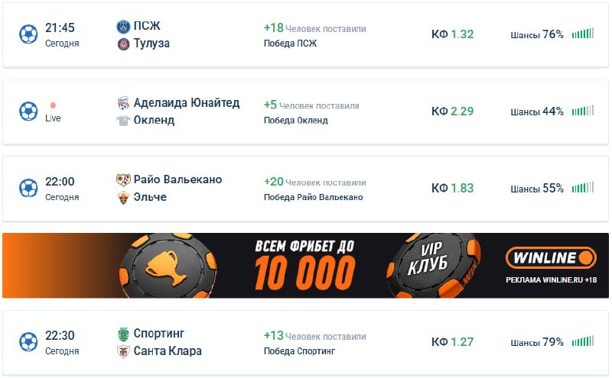Image resolution: width=612 pixels, height=378 pixels.
Task: Open the Winline freebet 10 000 banner
Action: (x=306, y=266)
